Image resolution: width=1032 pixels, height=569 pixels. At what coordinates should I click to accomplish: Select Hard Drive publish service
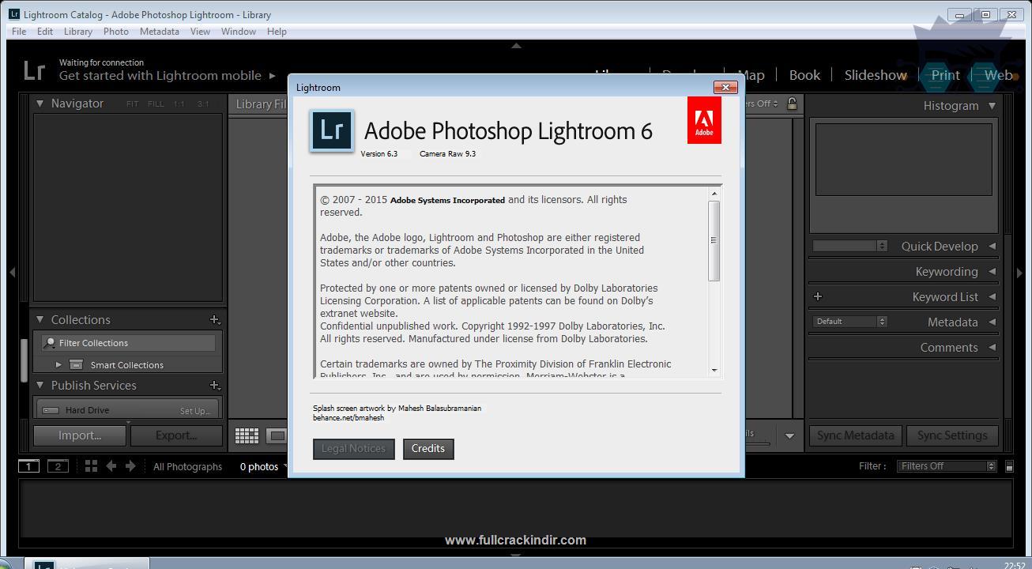pyautogui.click(x=87, y=410)
